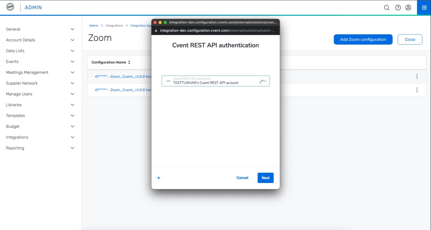Close the popup window with red button
The width and height of the screenshot is (431, 230).
click(x=155, y=22)
